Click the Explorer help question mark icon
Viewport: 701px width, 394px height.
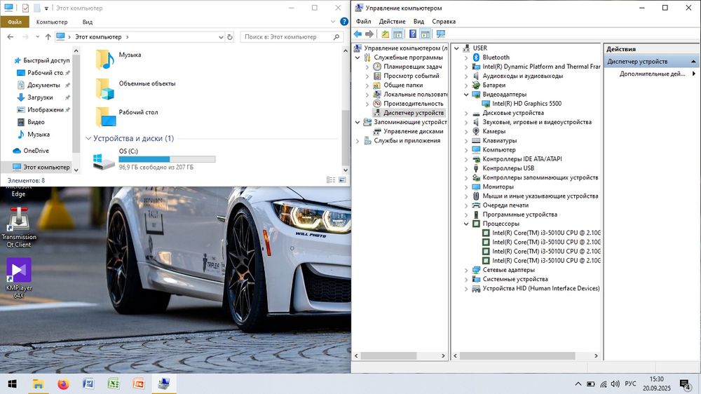[343, 22]
